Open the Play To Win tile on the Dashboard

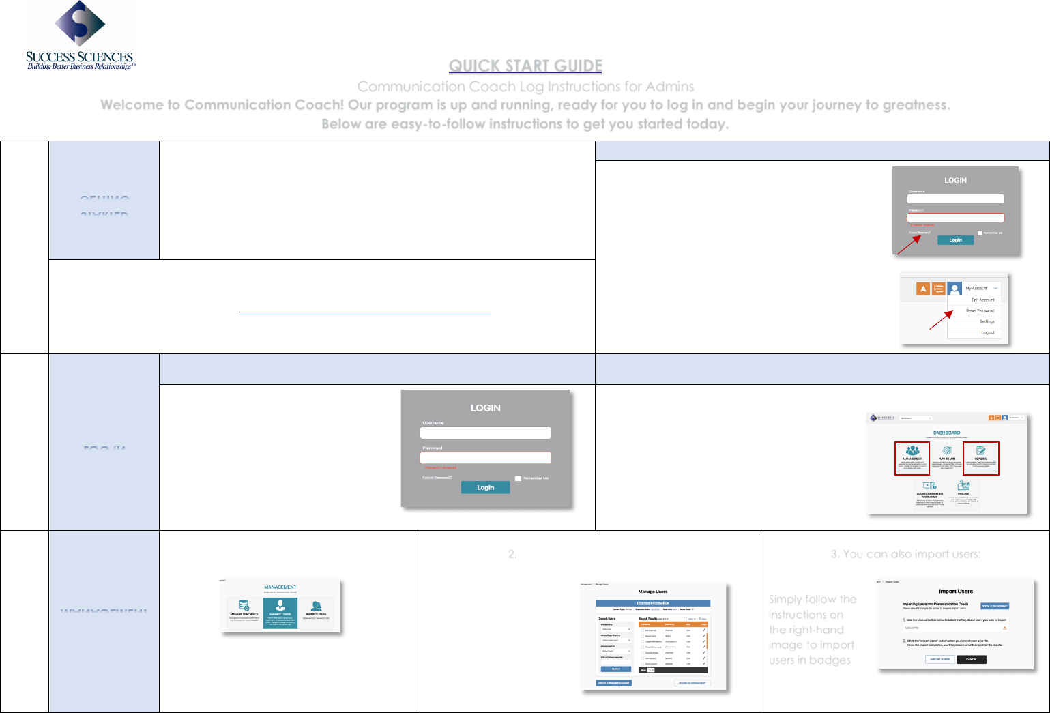pos(947,459)
